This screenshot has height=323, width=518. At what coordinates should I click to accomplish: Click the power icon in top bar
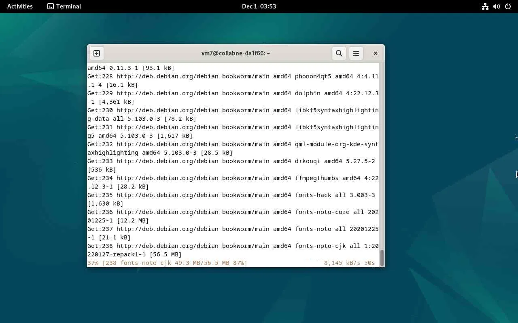[508, 6]
